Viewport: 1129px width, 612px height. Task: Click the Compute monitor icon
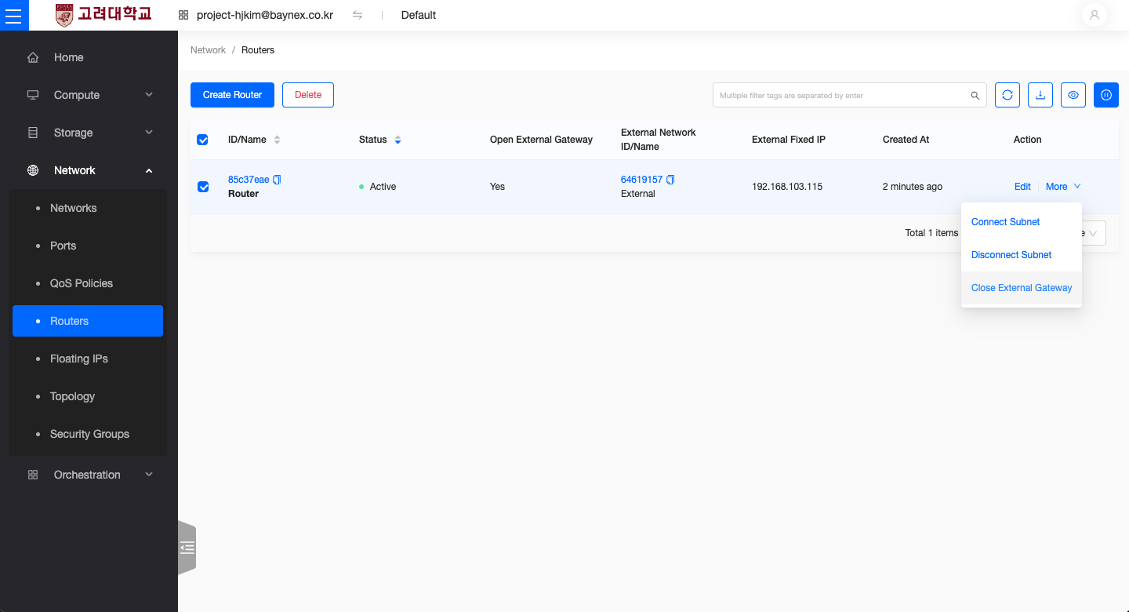[x=33, y=95]
